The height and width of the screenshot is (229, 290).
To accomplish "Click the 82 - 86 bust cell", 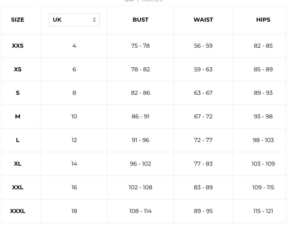I will [x=140, y=93].
